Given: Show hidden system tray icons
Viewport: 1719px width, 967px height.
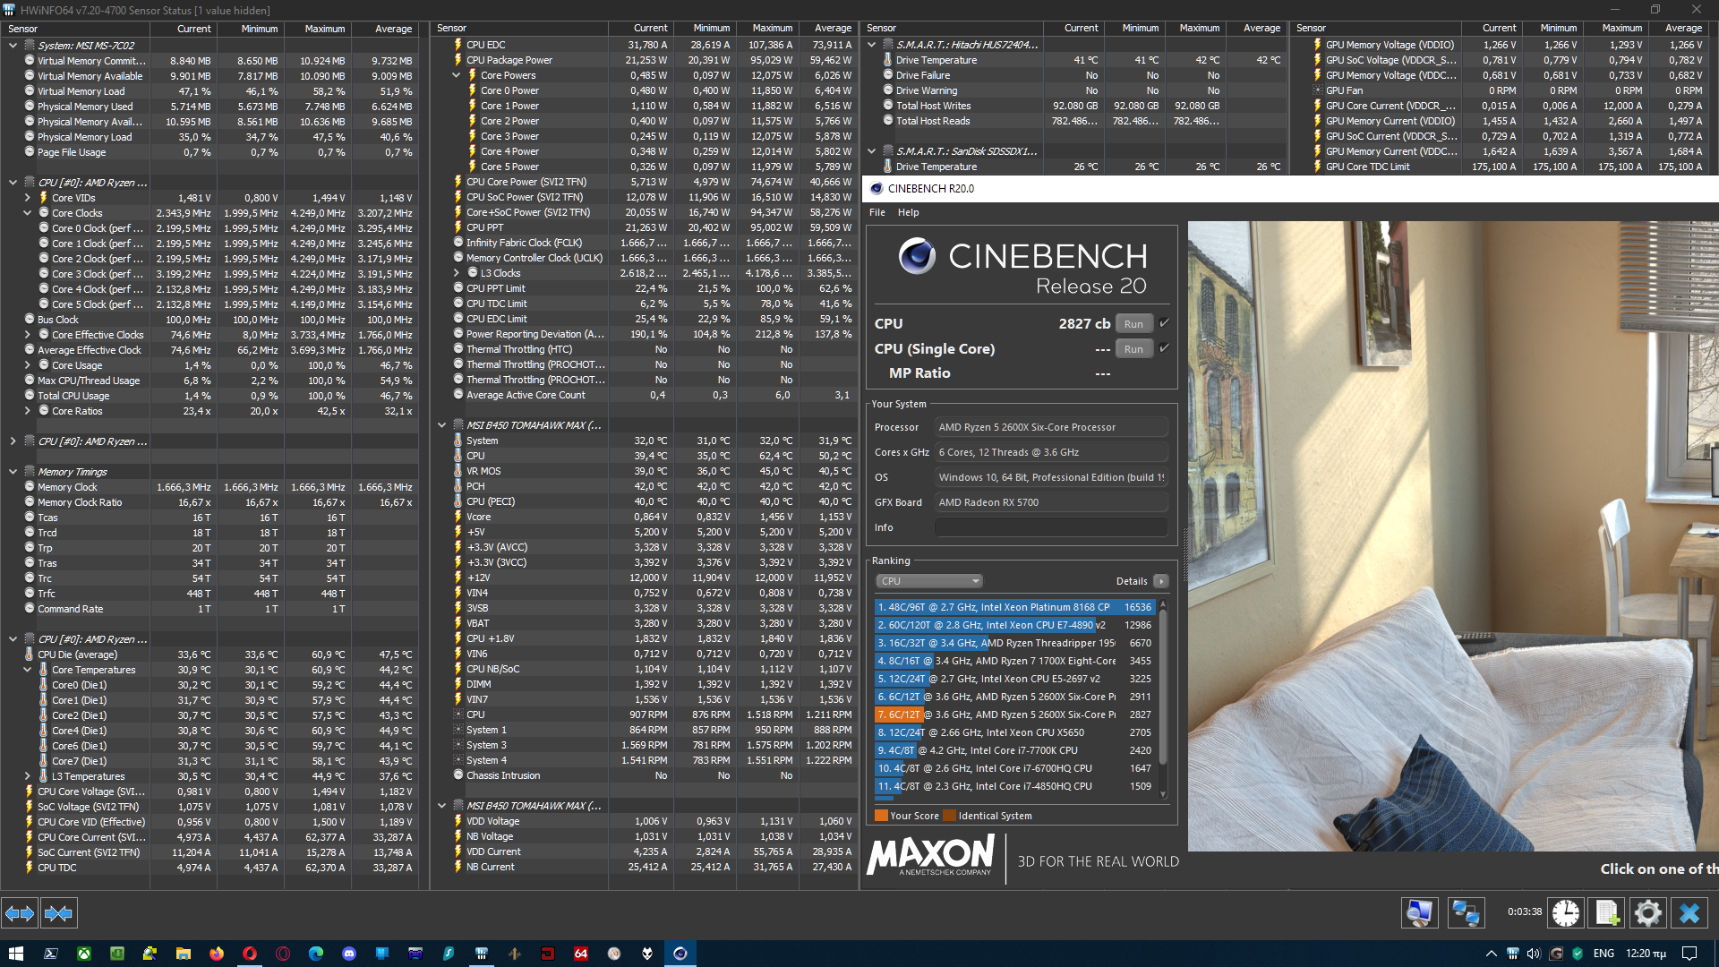Looking at the screenshot, I should (1491, 954).
